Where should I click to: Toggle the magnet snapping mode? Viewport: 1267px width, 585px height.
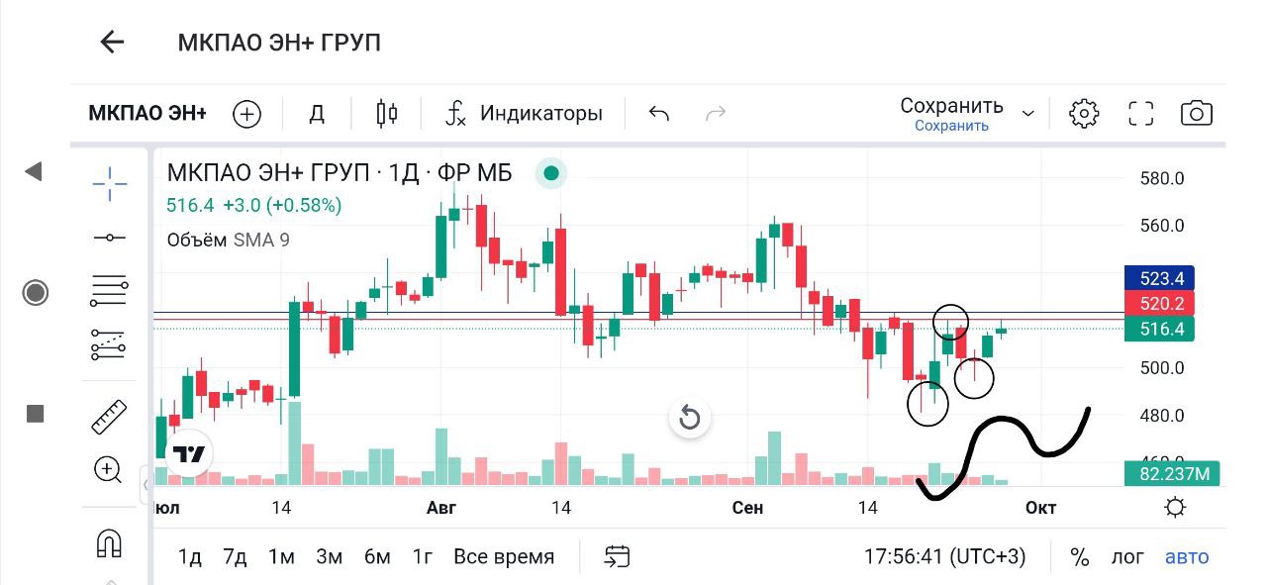(x=108, y=542)
